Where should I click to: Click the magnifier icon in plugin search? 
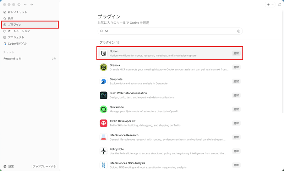click(102, 31)
